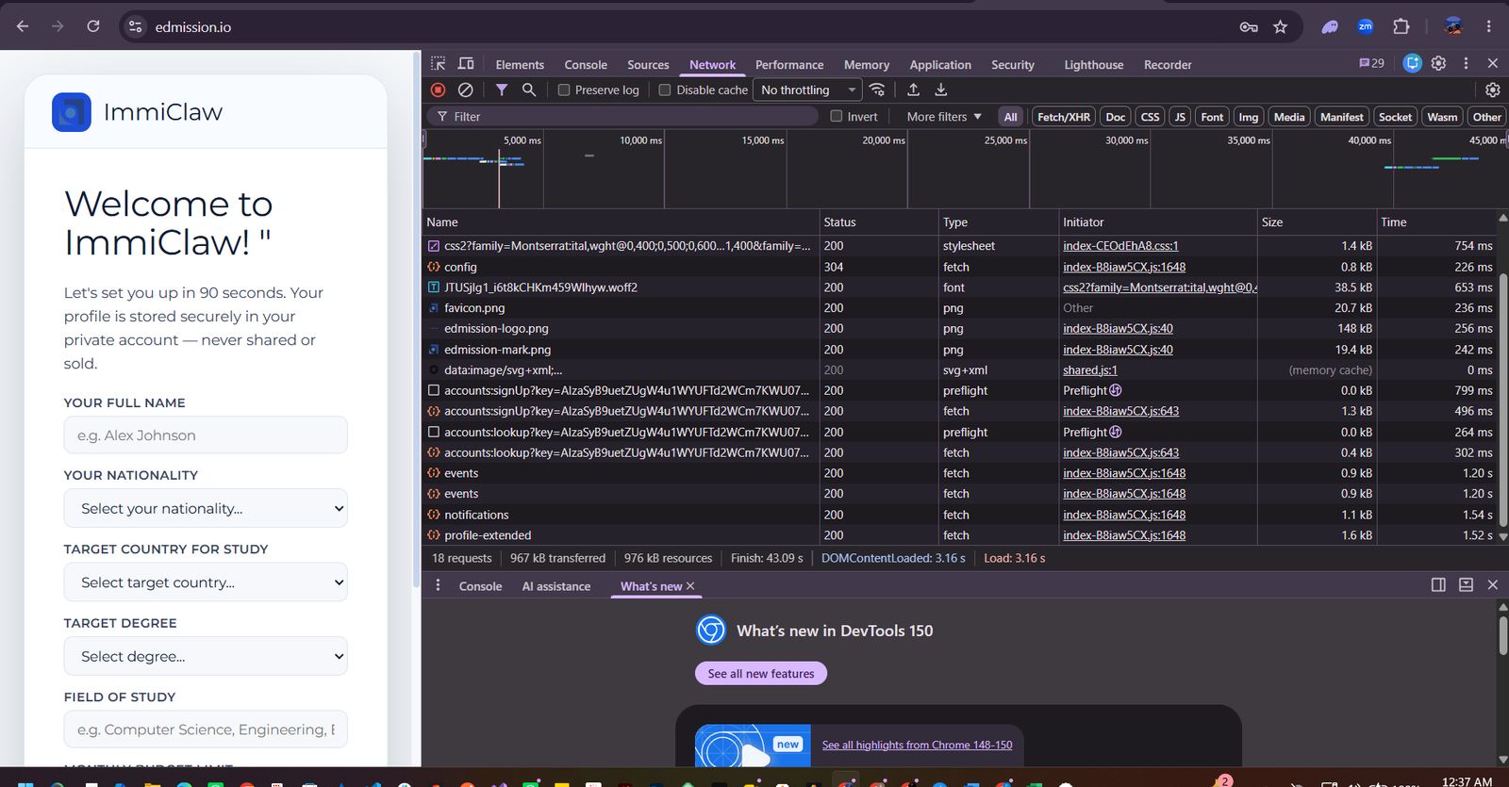
Task: Bookmark this page with the star
Action: tap(1280, 26)
